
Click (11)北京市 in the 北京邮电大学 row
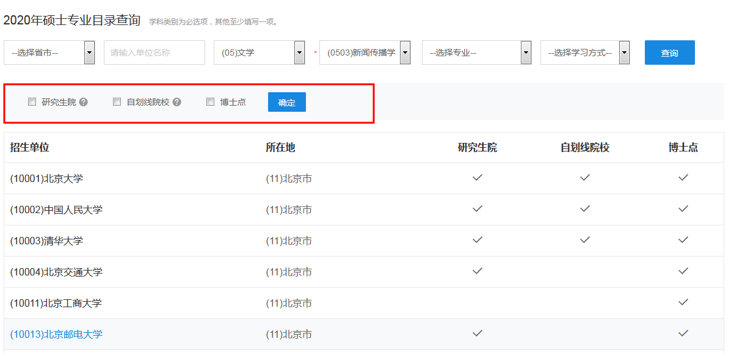289,335
